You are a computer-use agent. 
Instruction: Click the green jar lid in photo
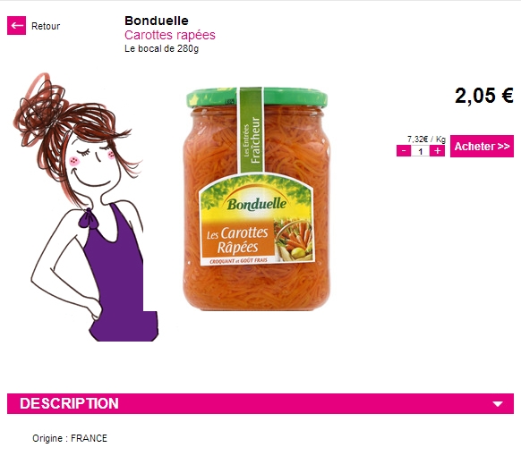(257, 97)
